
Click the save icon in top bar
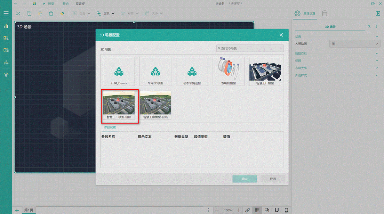(34, 4)
